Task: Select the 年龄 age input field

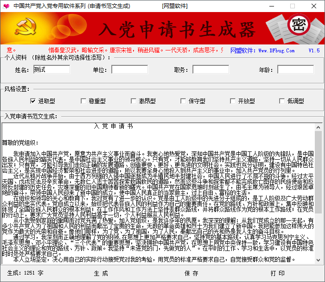Action: [x=296, y=69]
